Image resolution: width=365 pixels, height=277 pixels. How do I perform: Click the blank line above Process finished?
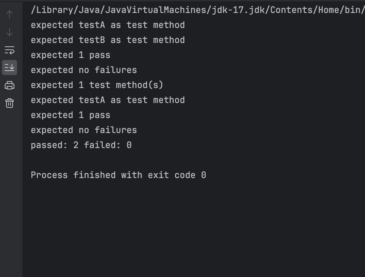pos(194,160)
